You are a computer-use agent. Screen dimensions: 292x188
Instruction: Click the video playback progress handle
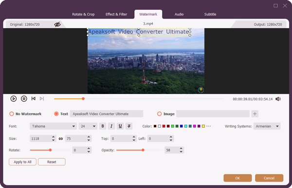click(x=83, y=98)
